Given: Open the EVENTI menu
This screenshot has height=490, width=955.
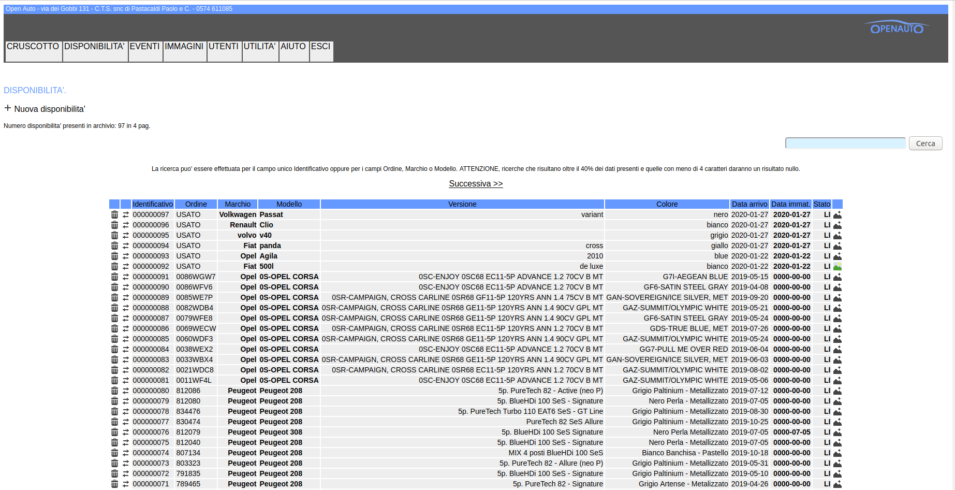Looking at the screenshot, I should 145,51.
